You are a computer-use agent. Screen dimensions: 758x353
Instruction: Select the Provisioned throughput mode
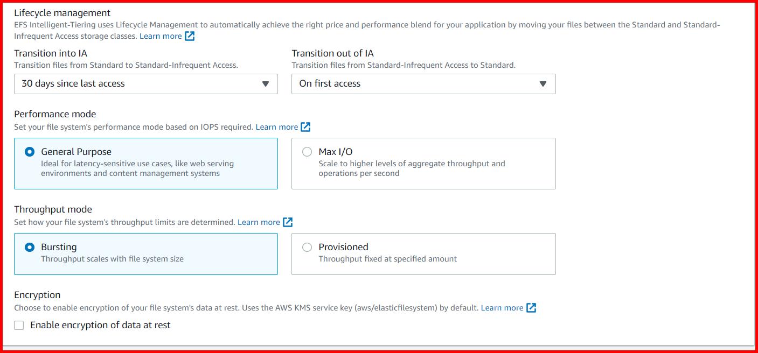308,247
